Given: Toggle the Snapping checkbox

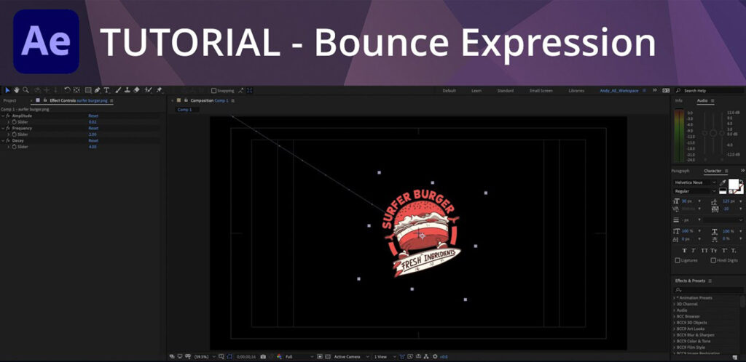Looking at the screenshot, I should coord(213,91).
